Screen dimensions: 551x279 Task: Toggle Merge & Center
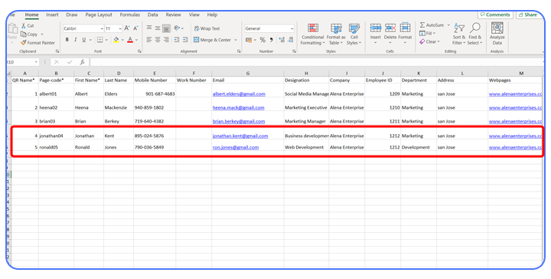[212, 40]
